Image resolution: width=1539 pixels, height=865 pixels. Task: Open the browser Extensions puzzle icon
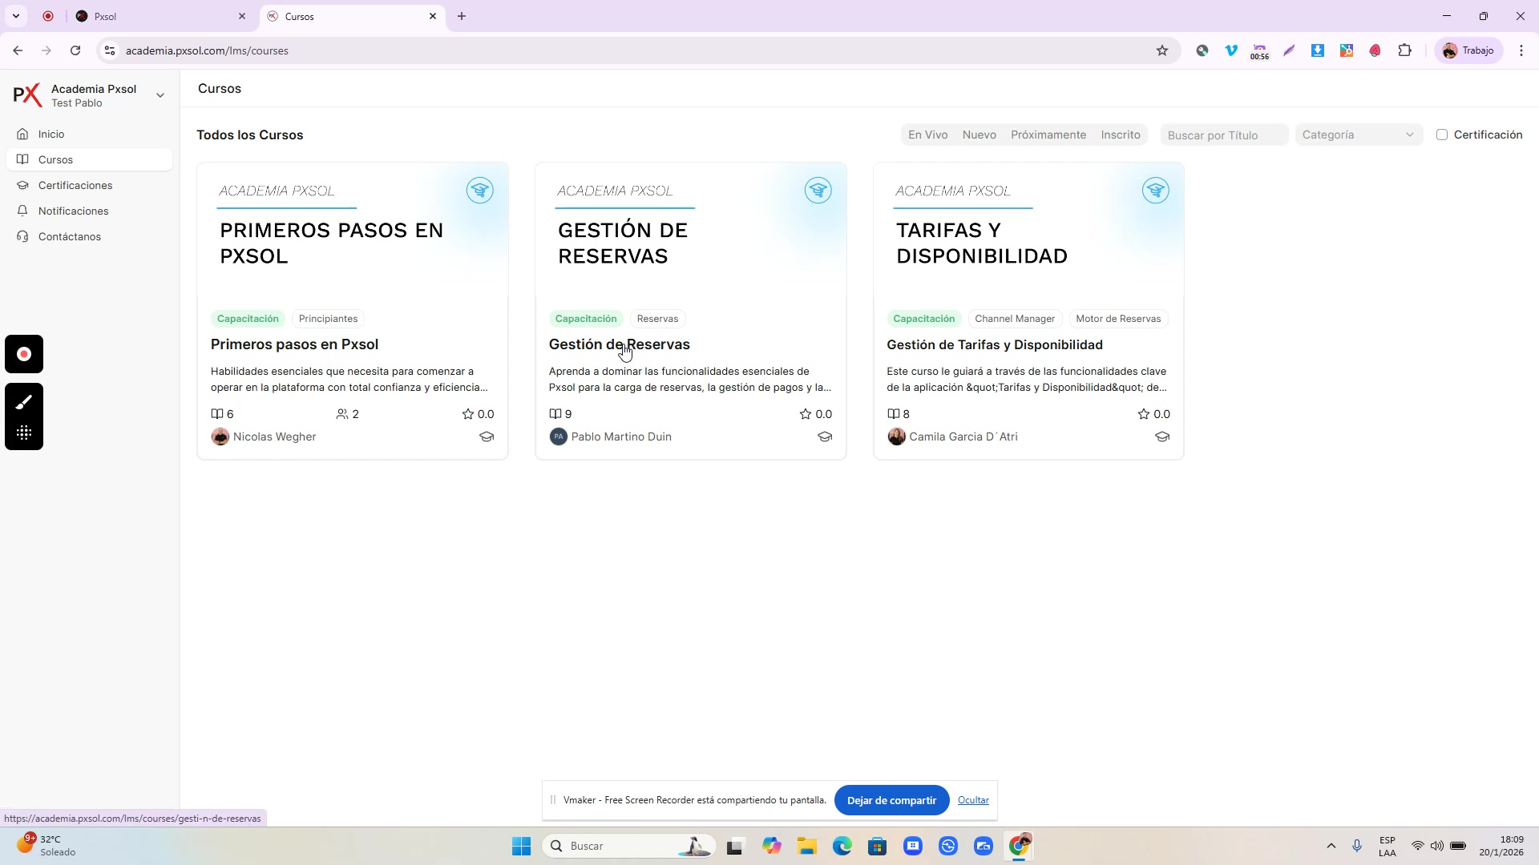pos(1404,50)
